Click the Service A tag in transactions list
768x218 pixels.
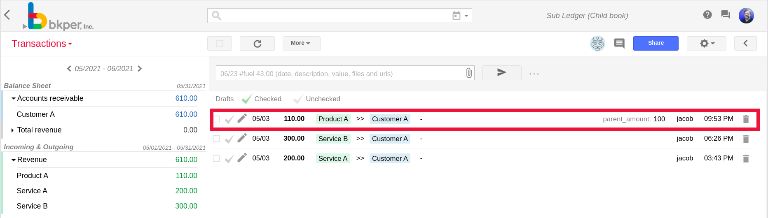point(333,158)
